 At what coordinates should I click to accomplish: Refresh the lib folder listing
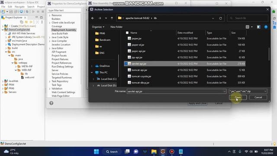coord(220,18)
